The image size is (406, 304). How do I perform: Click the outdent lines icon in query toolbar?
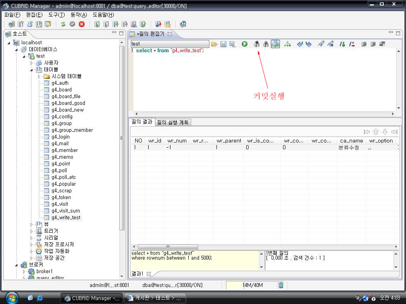coord(373,44)
